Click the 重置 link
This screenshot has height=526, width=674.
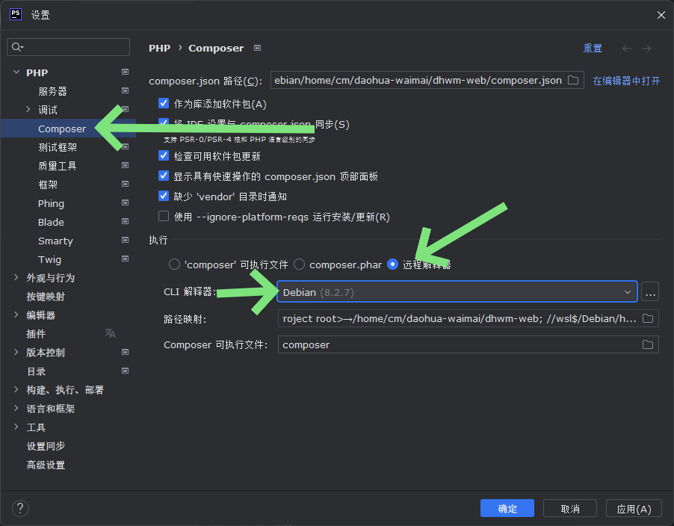point(593,48)
